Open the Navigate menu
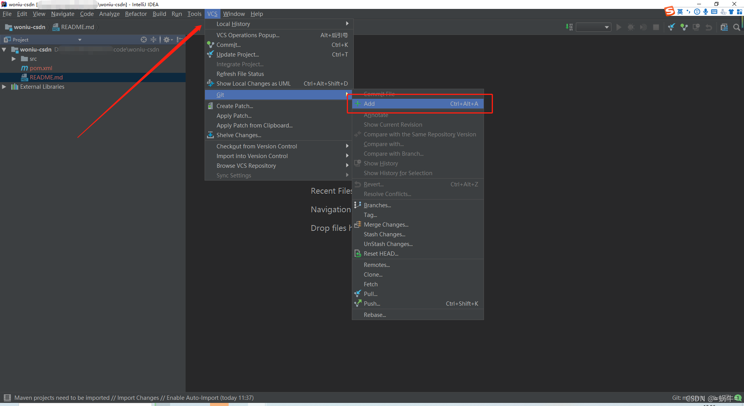 (x=63, y=14)
